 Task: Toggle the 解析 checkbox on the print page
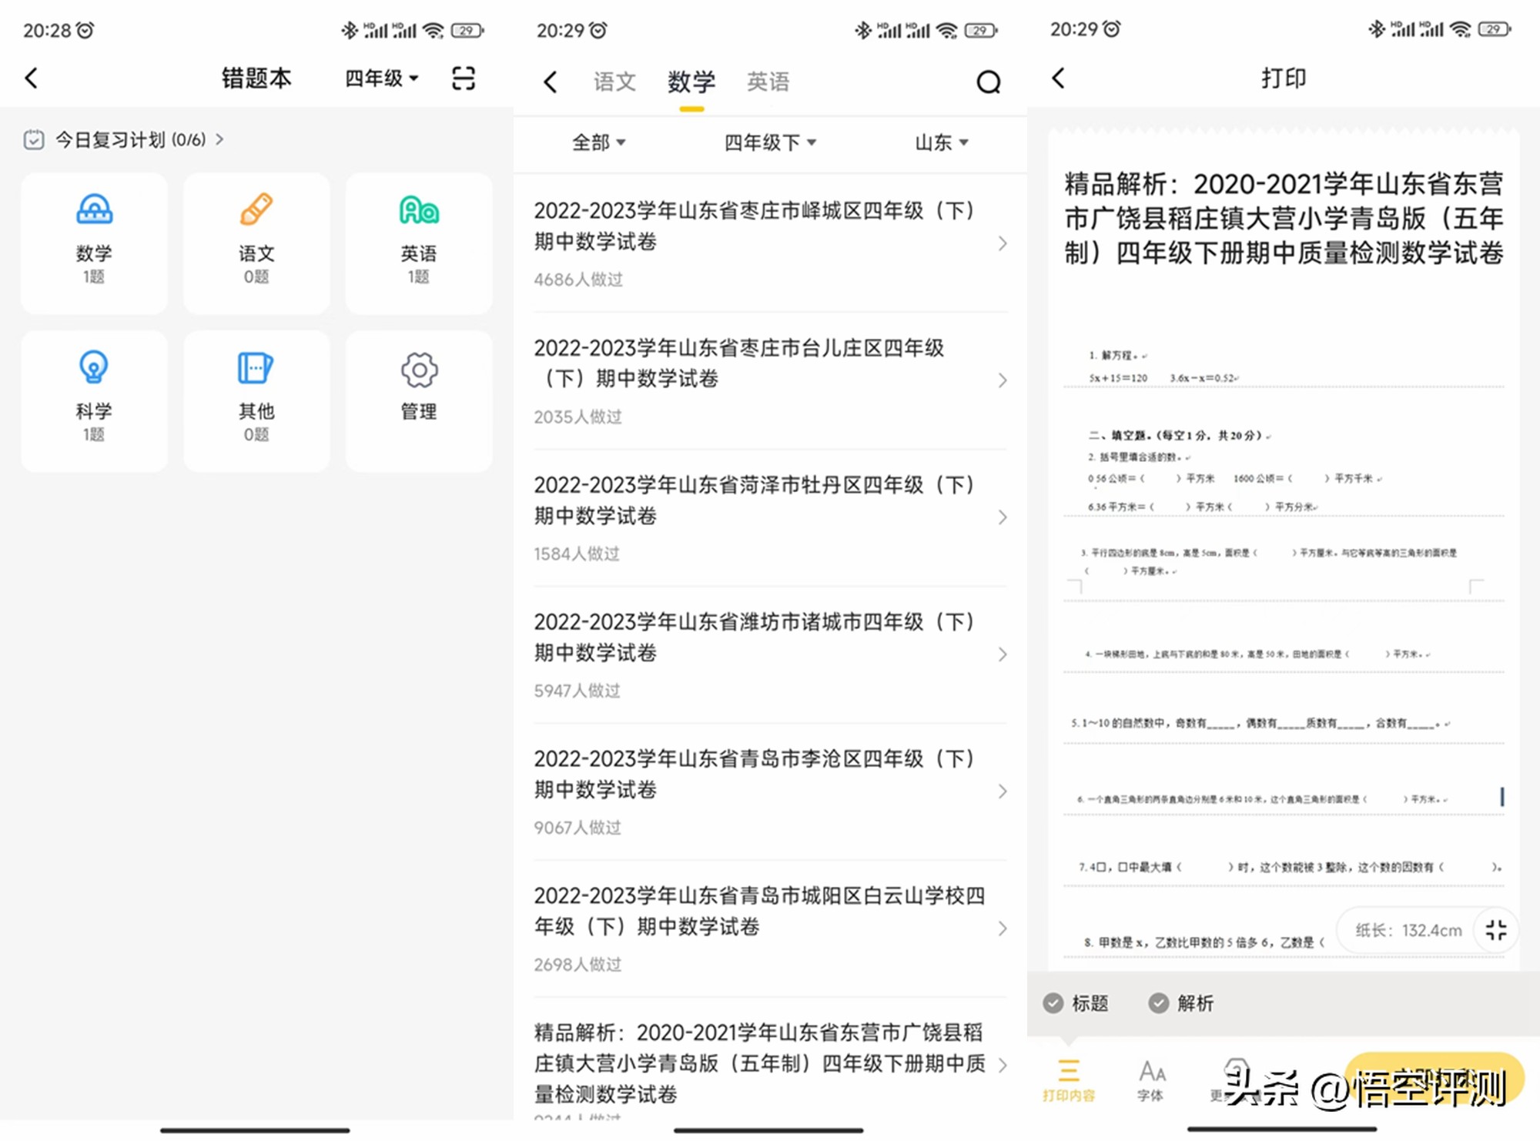coord(1159,1003)
